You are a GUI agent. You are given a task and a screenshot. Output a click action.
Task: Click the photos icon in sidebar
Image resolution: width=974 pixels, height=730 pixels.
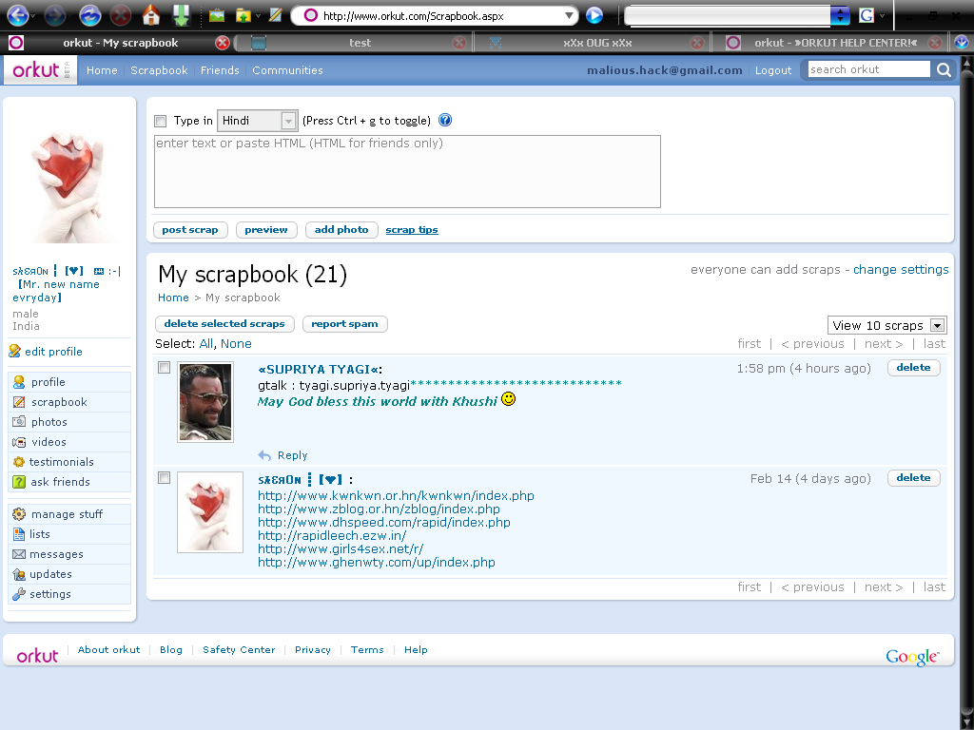click(19, 421)
